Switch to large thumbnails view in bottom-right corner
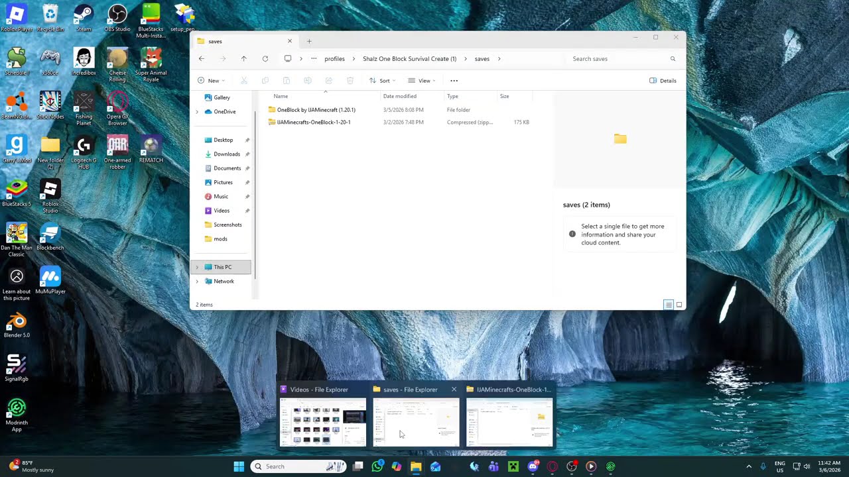This screenshot has width=849, height=477. (679, 305)
